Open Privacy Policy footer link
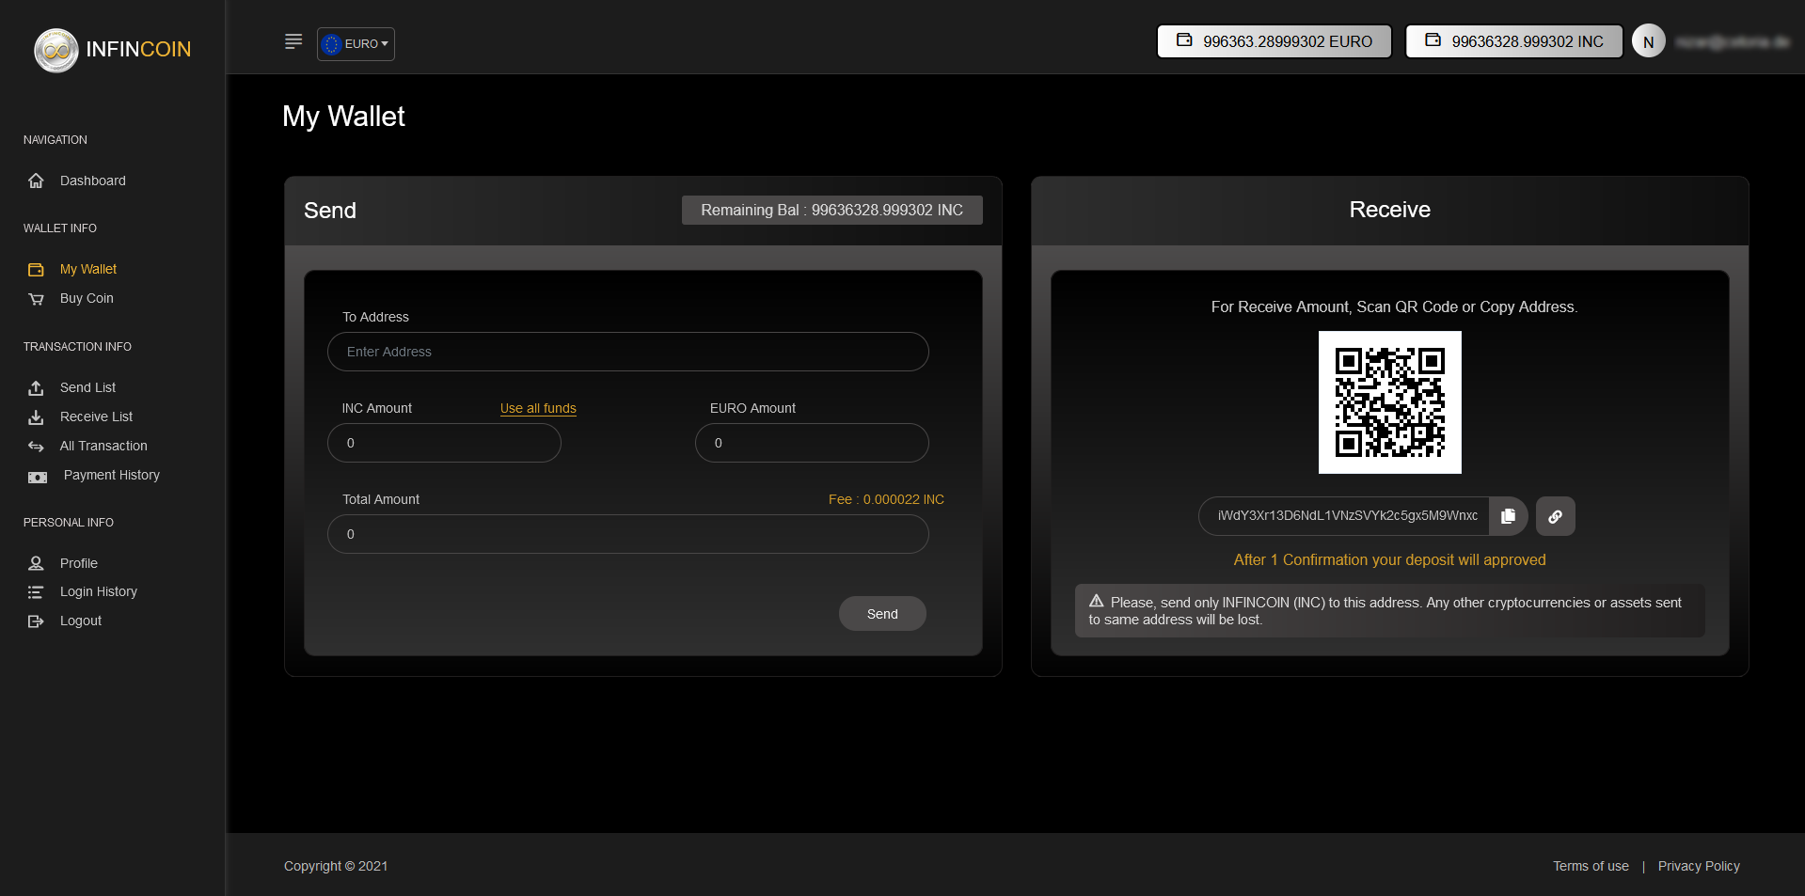The width and height of the screenshot is (1805, 896). [x=1698, y=866]
